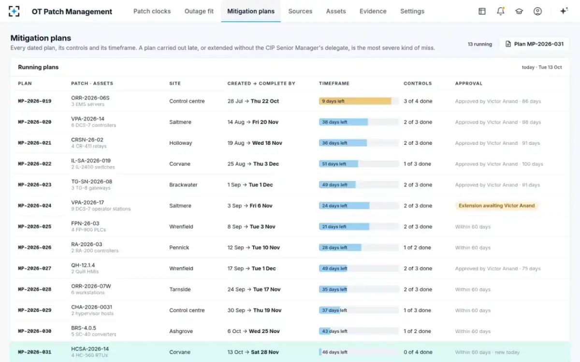Click patch HCSA-2026-14

click(x=90, y=349)
